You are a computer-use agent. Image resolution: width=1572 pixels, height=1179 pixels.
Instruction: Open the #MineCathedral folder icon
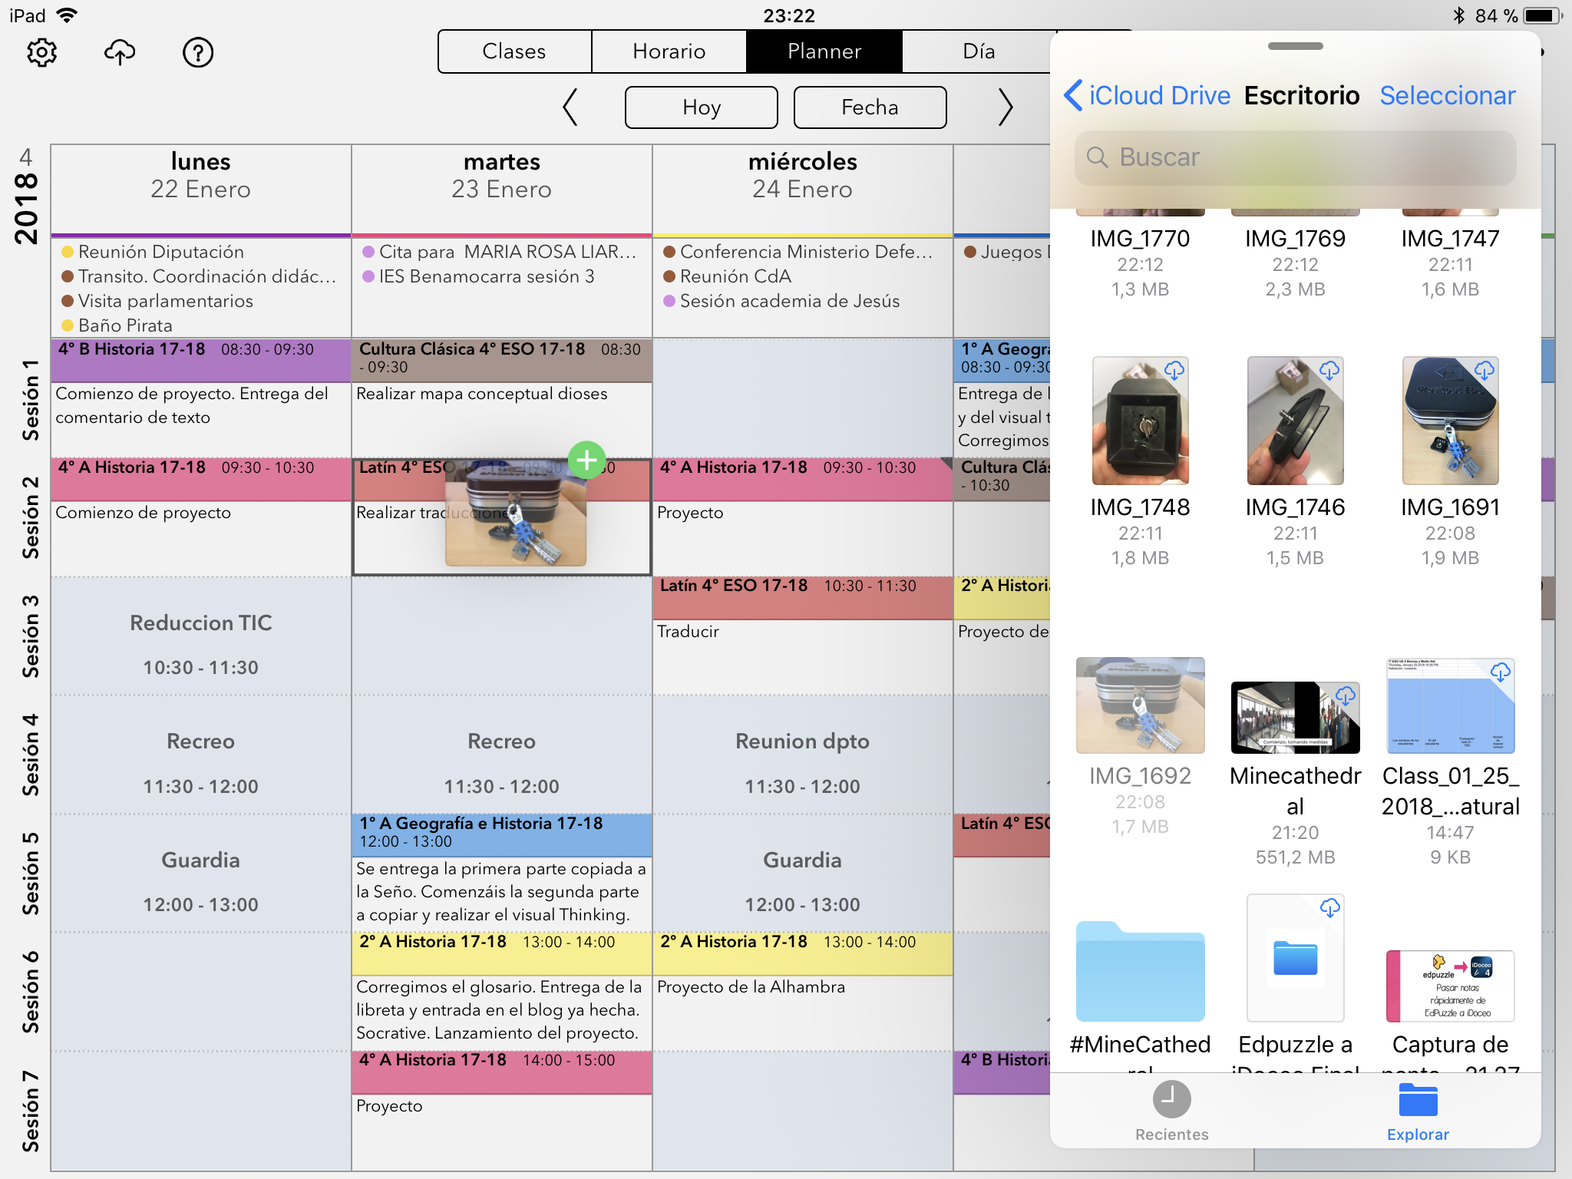click(1140, 972)
